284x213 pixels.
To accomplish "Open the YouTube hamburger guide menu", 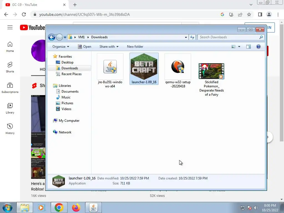I will tap(10, 27).
